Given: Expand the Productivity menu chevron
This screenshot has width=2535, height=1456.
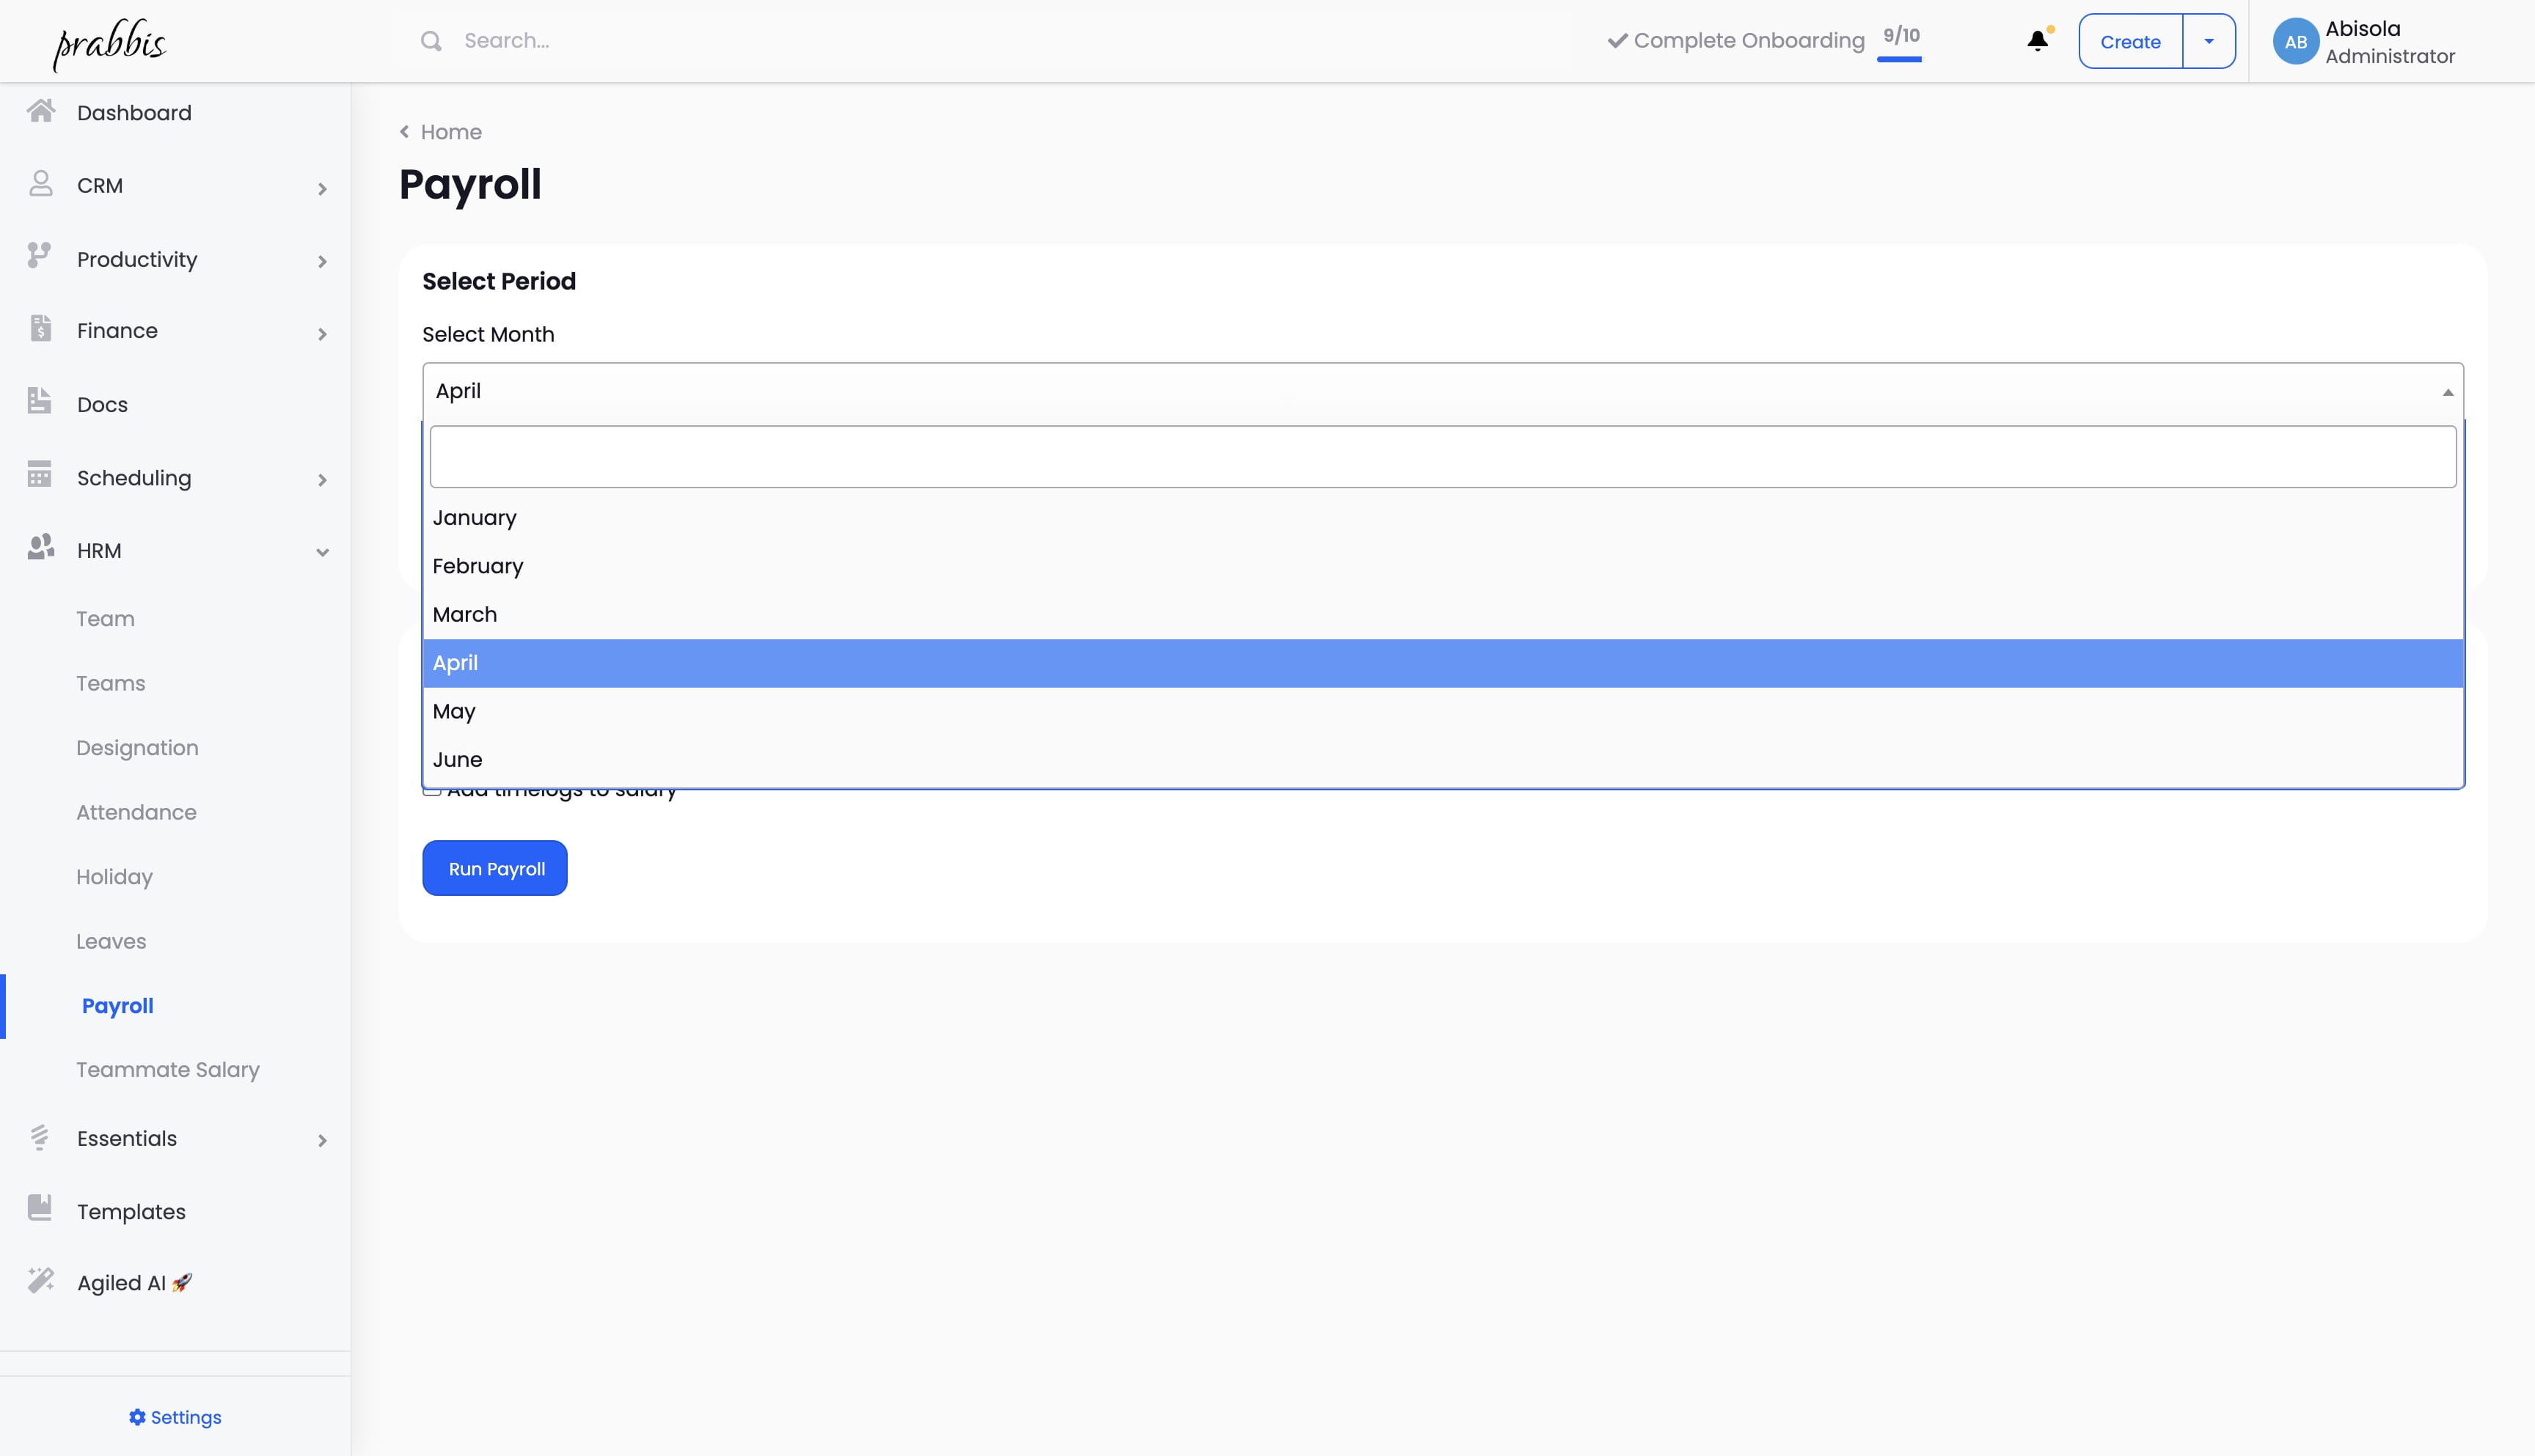Looking at the screenshot, I should [322, 262].
